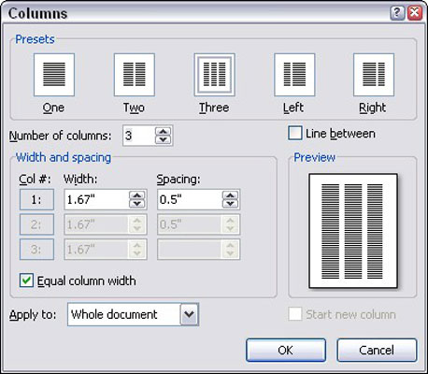Choose the Two columns preset icon
This screenshot has width=428, height=374.
click(135, 75)
